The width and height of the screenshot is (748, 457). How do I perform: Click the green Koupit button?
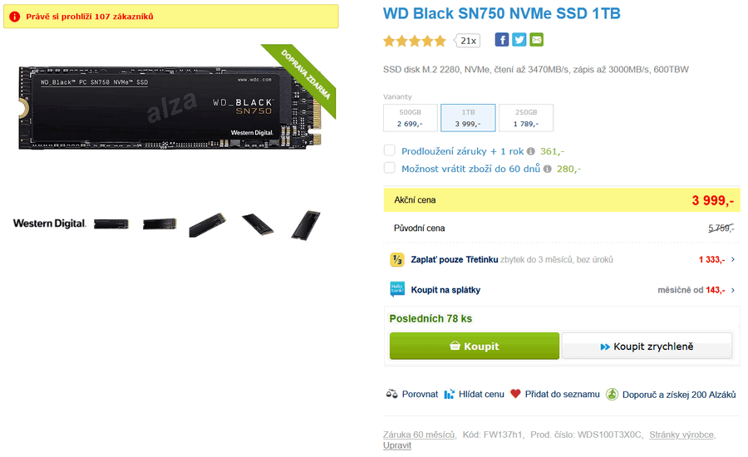pos(475,346)
